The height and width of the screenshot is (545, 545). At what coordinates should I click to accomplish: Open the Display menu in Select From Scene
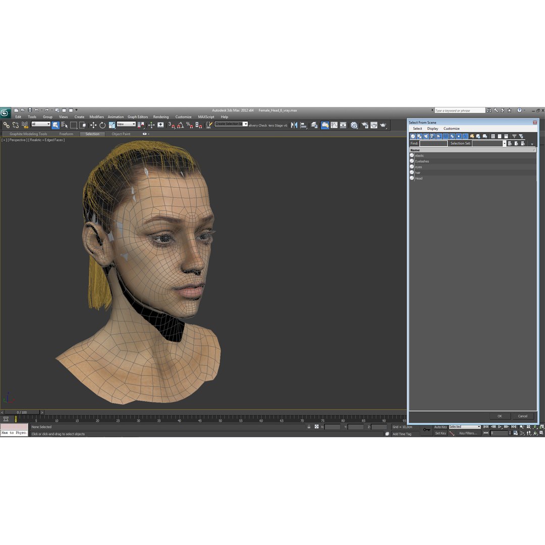[x=433, y=128]
